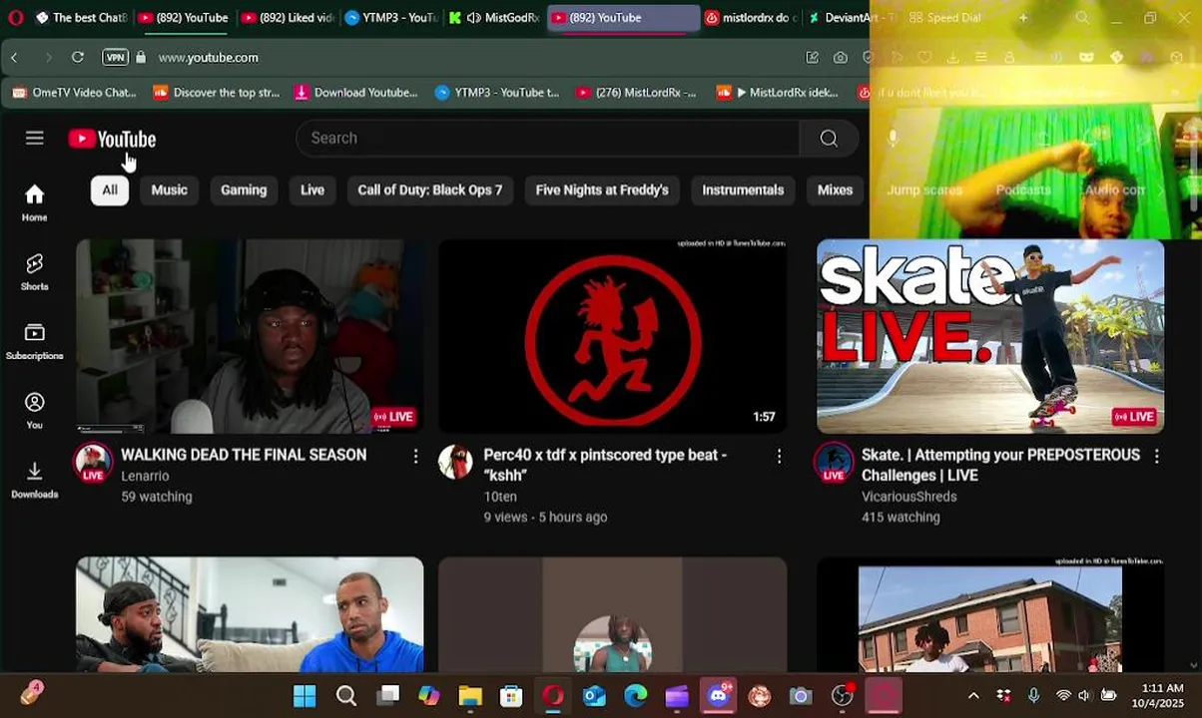This screenshot has width=1202, height=718.
Task: Select the All filter chip
Action: [110, 189]
